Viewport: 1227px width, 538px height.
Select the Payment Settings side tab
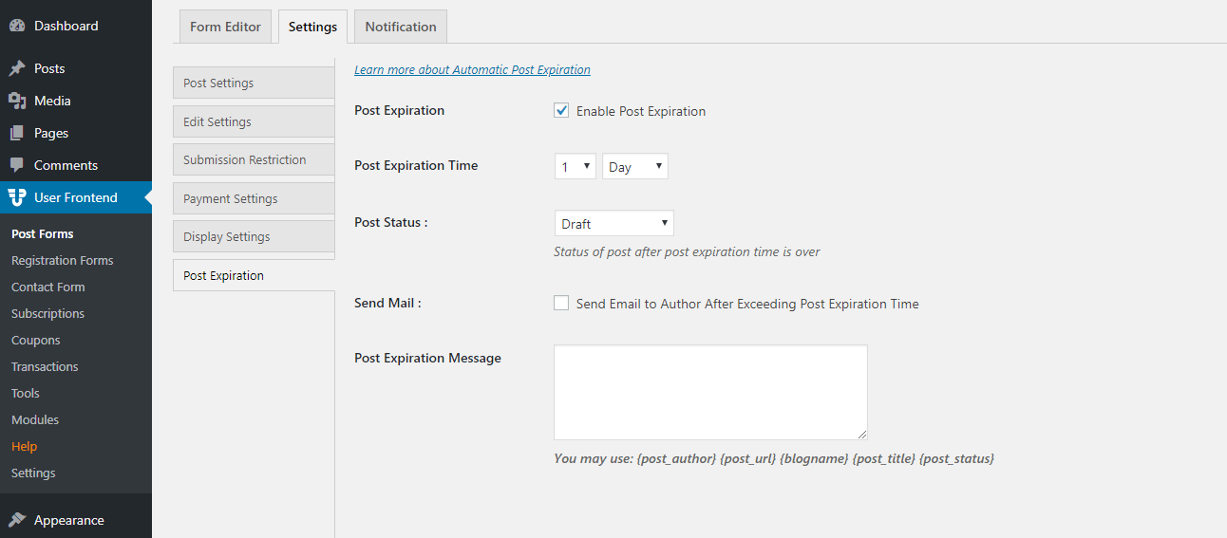[254, 198]
